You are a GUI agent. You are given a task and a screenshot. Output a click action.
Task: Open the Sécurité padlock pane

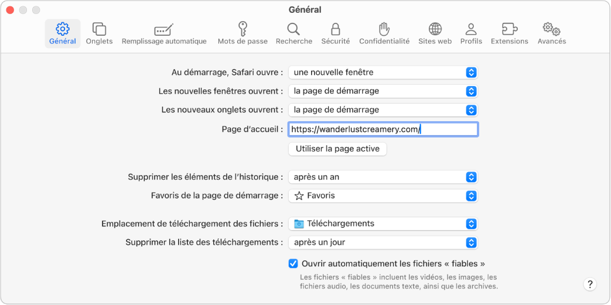(336, 33)
